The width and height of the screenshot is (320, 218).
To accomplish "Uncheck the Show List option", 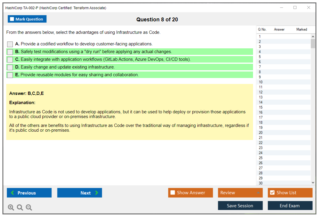I will (x=272, y=193).
